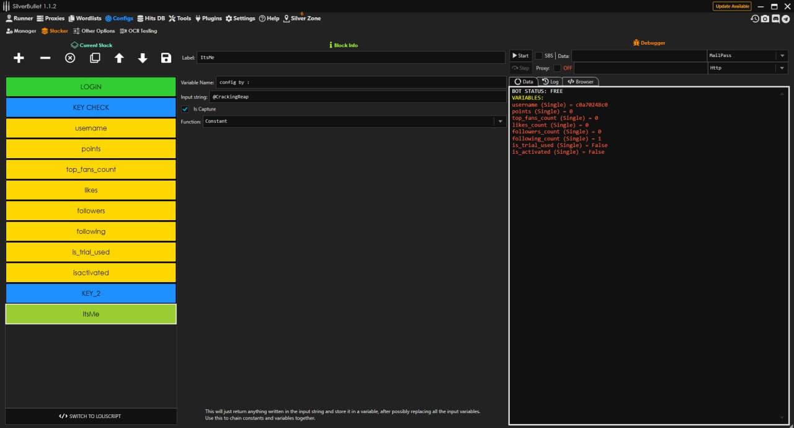Click the camera screenshot icon
This screenshot has height=428, width=794.
click(x=765, y=19)
